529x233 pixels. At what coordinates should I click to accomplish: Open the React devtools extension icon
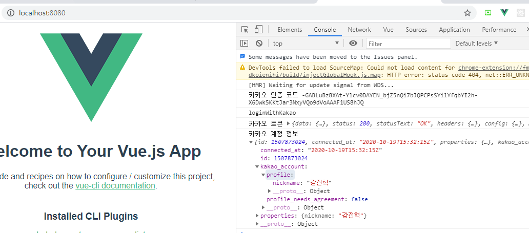pyautogui.click(x=521, y=13)
